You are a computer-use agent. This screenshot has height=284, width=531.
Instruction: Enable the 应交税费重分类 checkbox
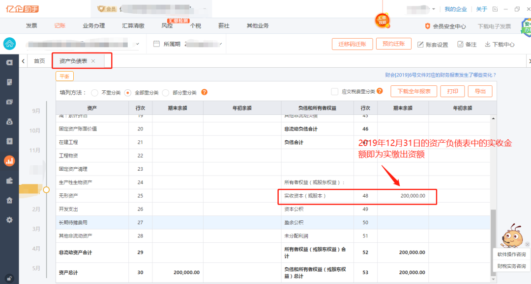pyautogui.click(x=334, y=92)
